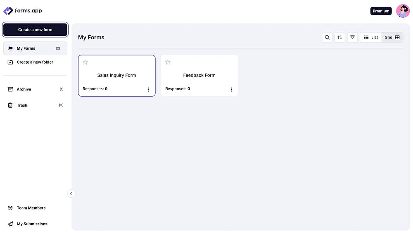
Task: Star the Feedback Form
Action: coord(168,62)
